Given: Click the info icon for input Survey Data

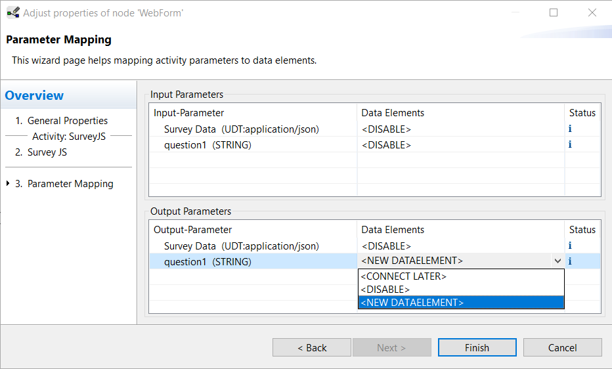Looking at the screenshot, I should pyautogui.click(x=570, y=129).
